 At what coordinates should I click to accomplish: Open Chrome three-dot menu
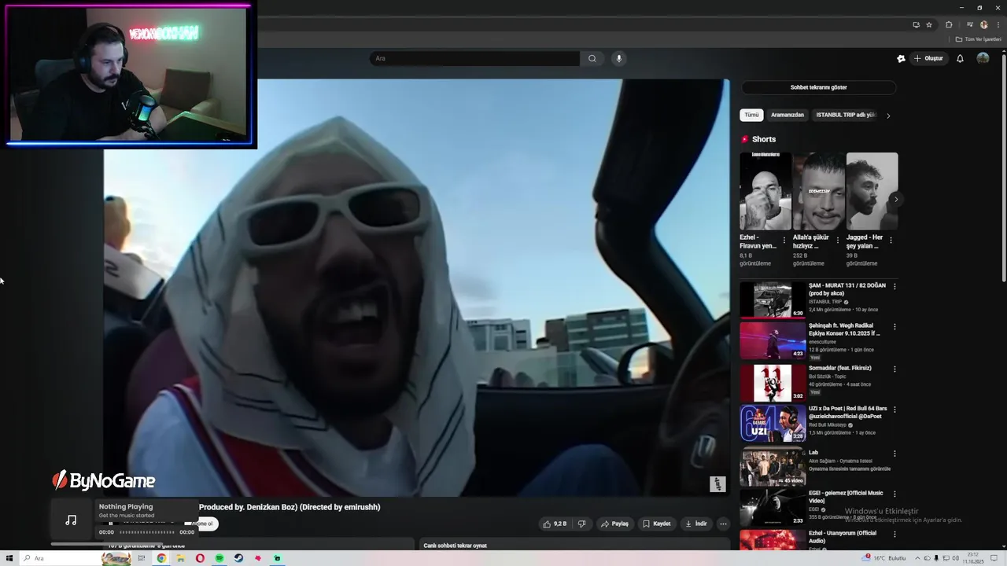click(998, 24)
